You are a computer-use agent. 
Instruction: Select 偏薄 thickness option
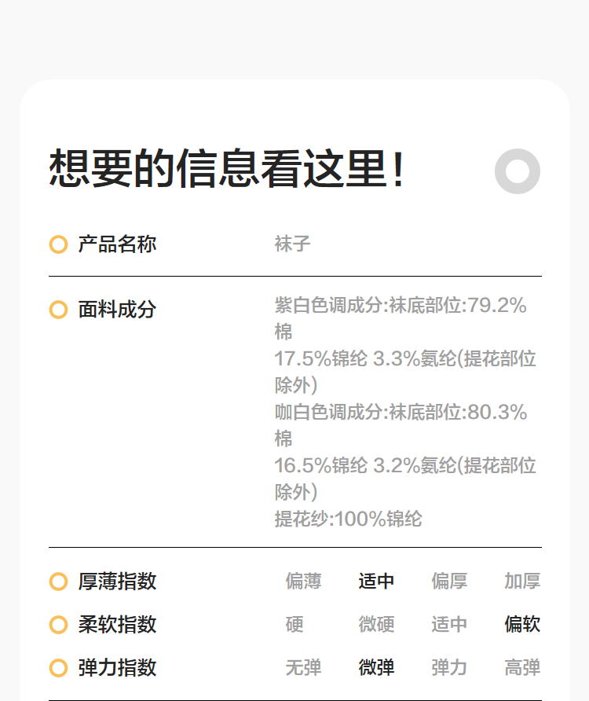(x=303, y=582)
